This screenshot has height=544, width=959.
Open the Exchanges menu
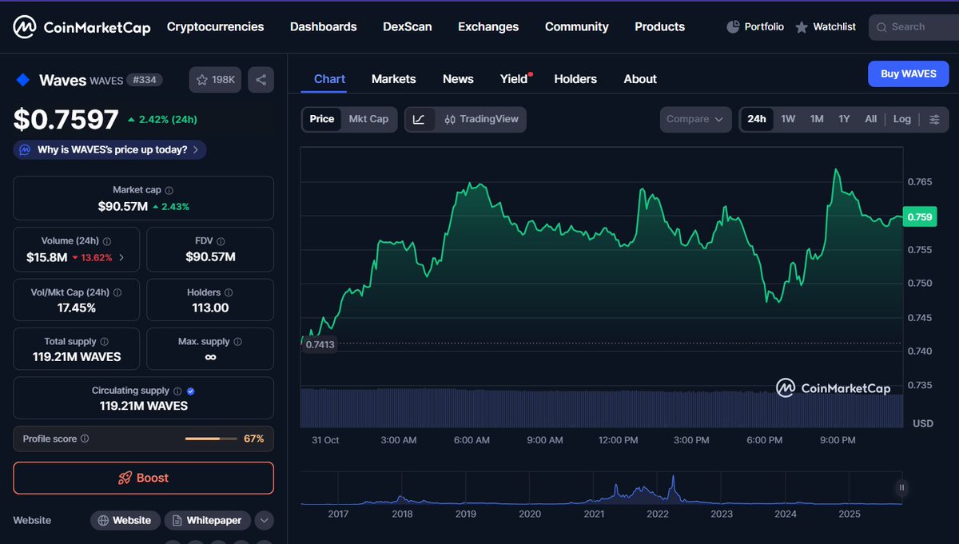coord(488,26)
